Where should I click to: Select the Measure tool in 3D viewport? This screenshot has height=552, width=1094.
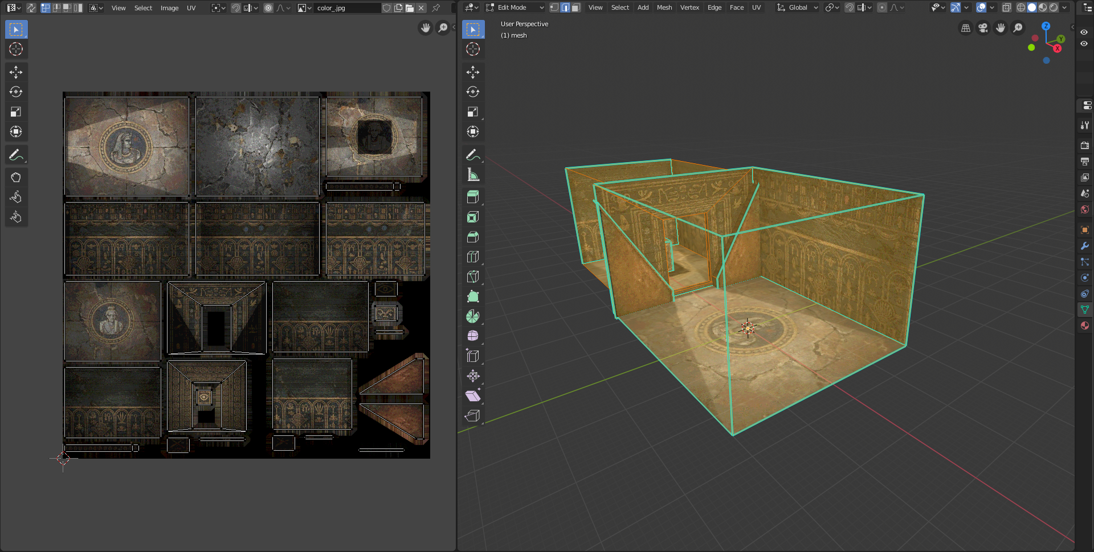click(x=472, y=175)
